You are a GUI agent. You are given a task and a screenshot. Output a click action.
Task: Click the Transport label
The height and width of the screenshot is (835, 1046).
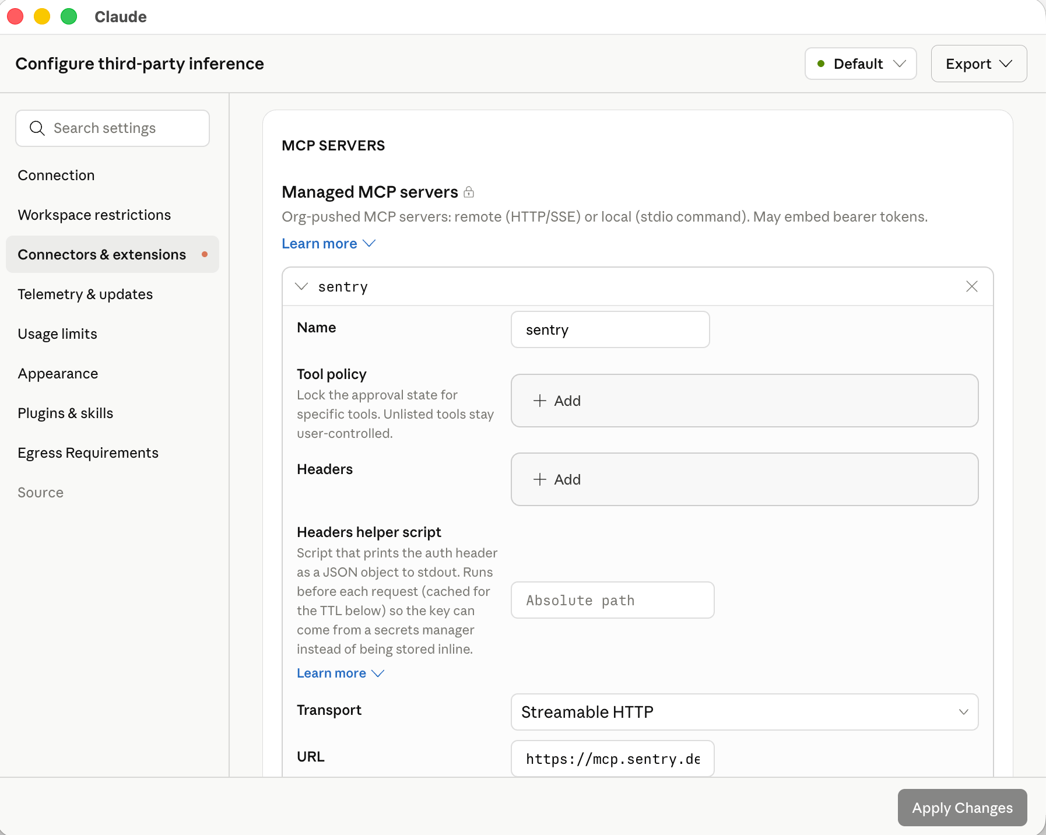329,710
